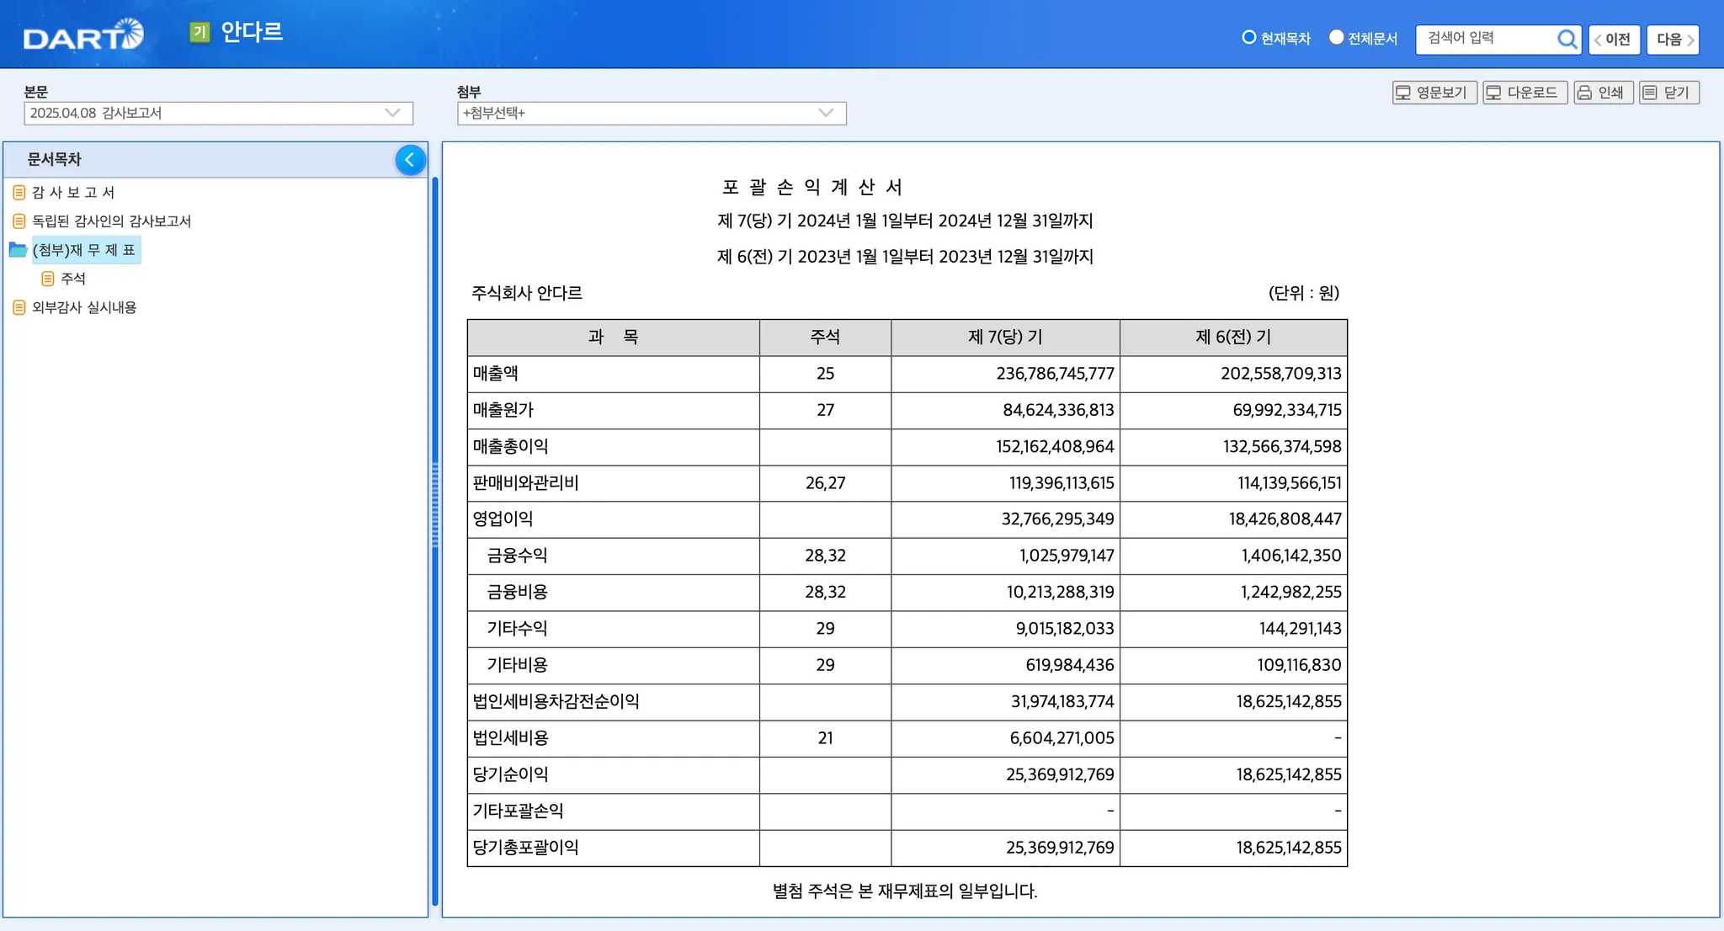Select the 주석 sub-item
The image size is (1724, 931).
[x=72, y=279]
